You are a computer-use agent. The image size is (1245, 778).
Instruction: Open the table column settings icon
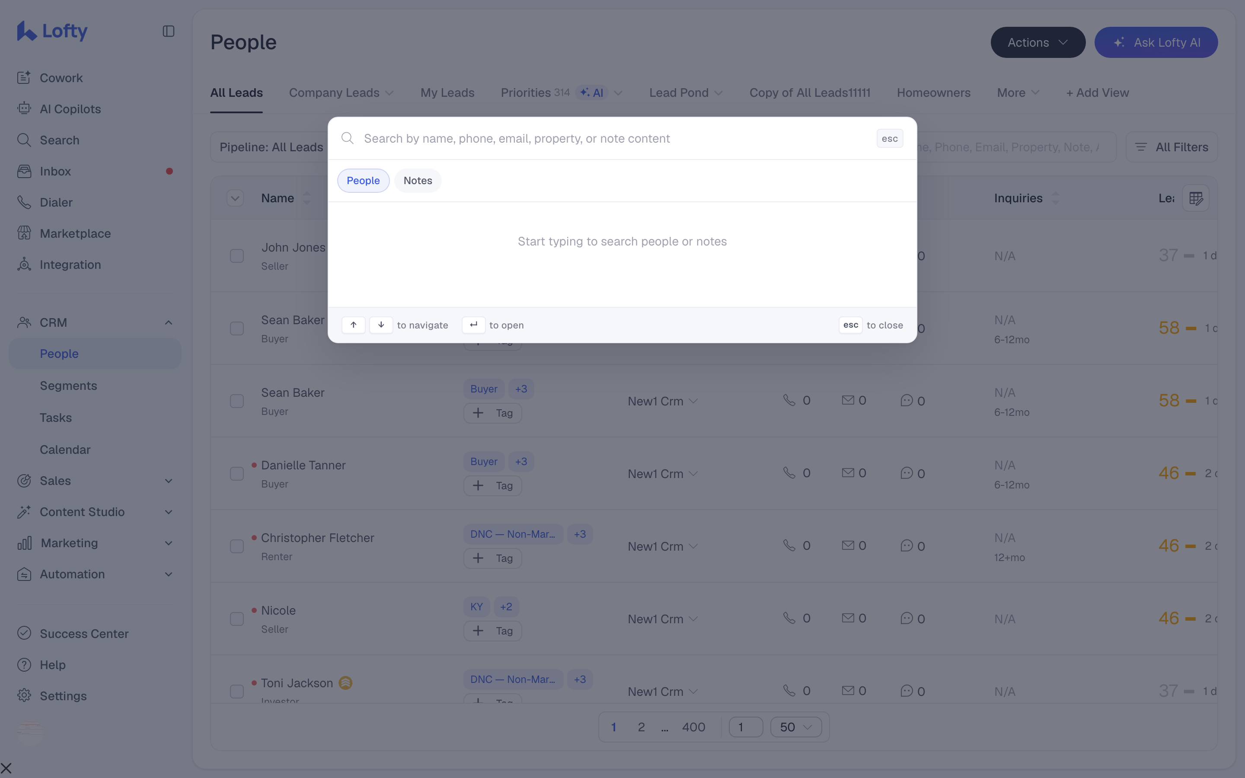[x=1196, y=198]
